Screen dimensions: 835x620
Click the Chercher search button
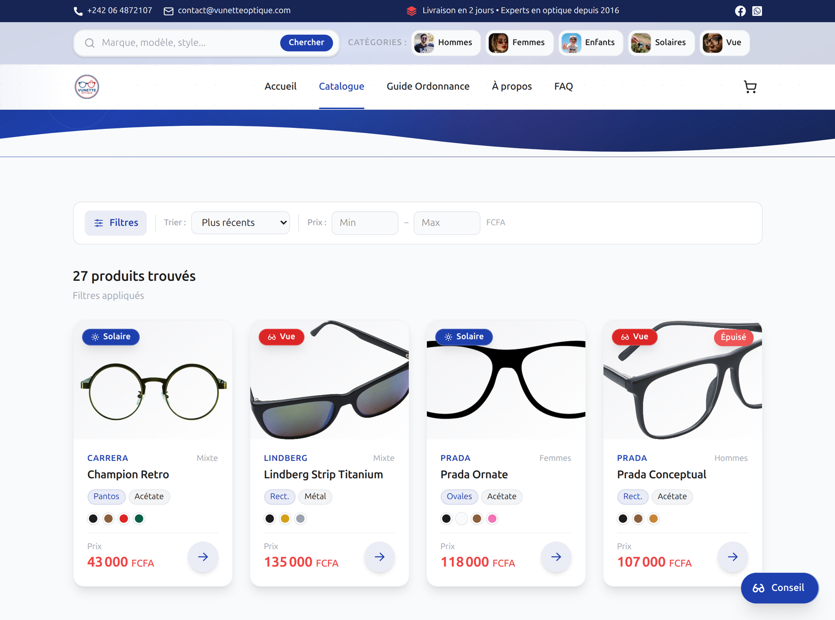306,43
